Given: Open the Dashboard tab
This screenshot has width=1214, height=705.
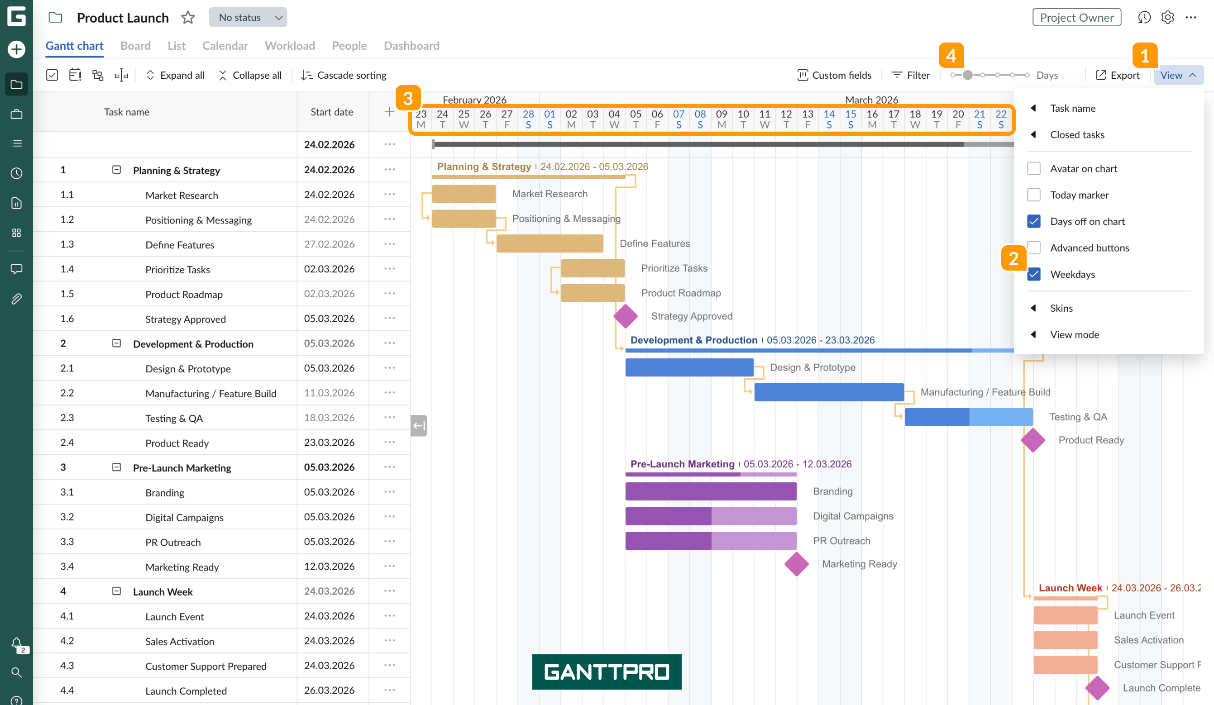Looking at the screenshot, I should 411,45.
